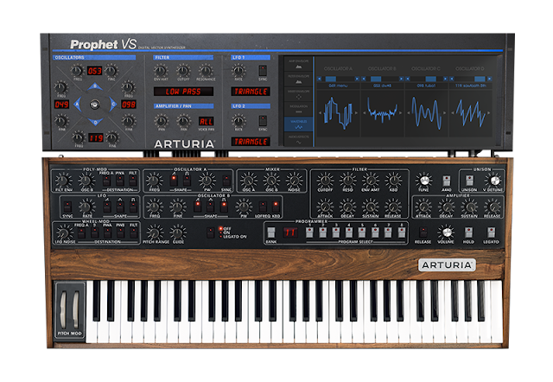Click the Off/On/Legato On glide mode button
Screen dimensions: 553x382
point(210,232)
